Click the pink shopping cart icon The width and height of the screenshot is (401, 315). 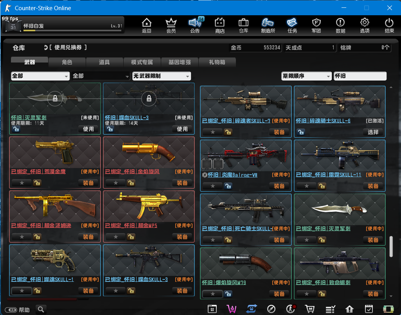[232, 309]
